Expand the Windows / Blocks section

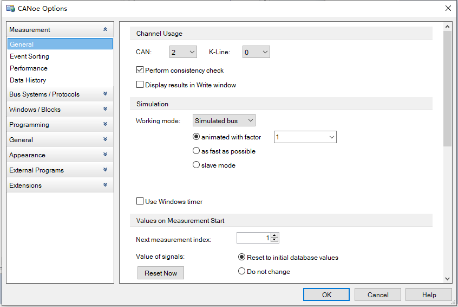point(60,110)
